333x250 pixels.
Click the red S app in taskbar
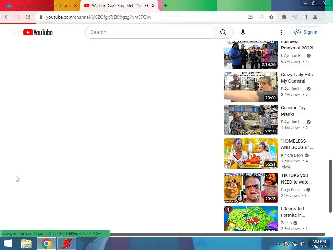pos(67,243)
